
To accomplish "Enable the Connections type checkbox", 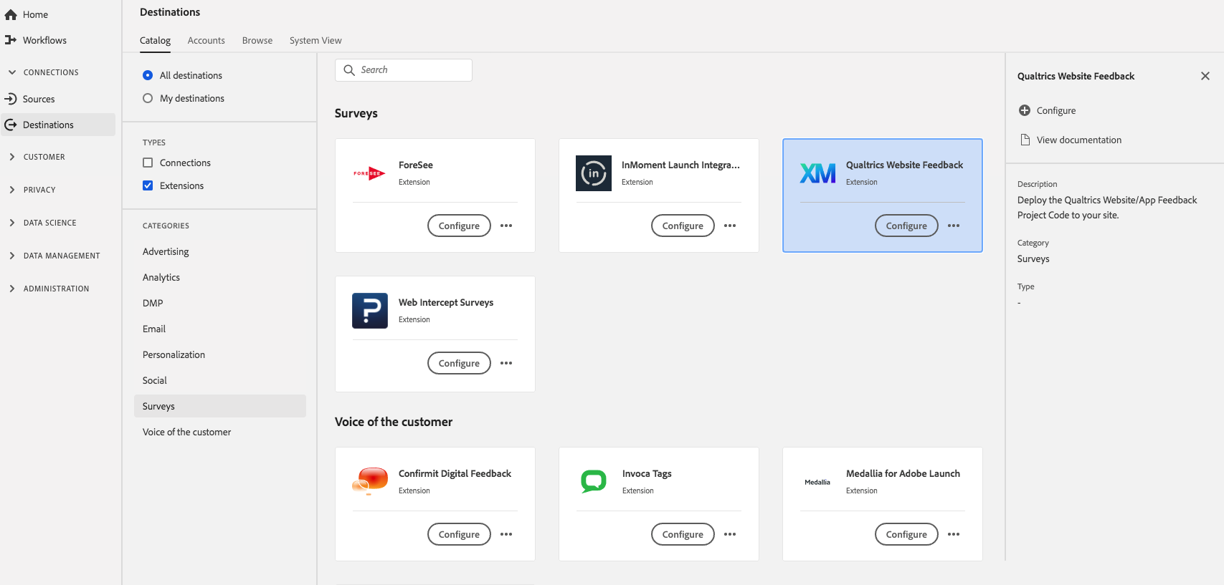I will coord(148,163).
